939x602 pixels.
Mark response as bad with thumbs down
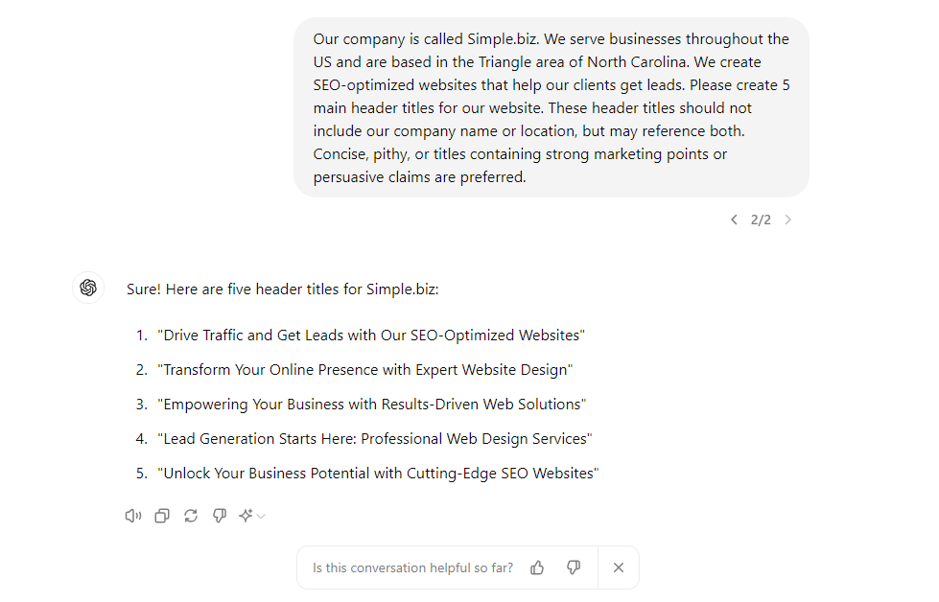point(220,516)
